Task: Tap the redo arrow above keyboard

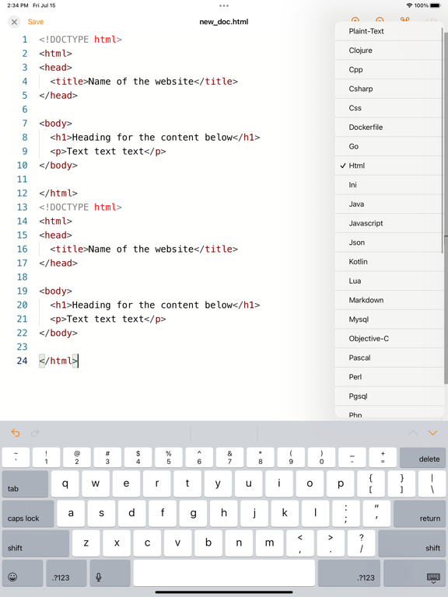Action: 35,433
